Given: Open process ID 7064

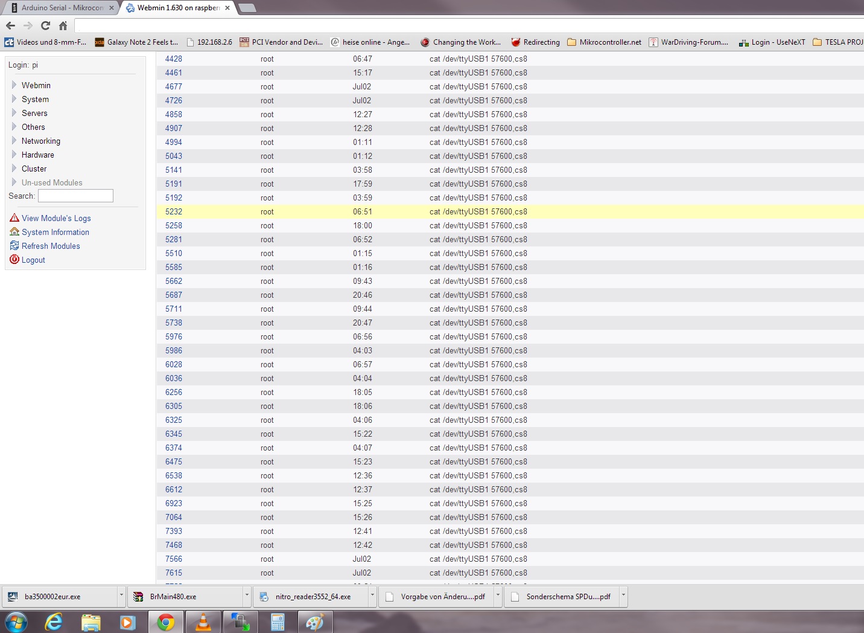Looking at the screenshot, I should click(x=174, y=517).
